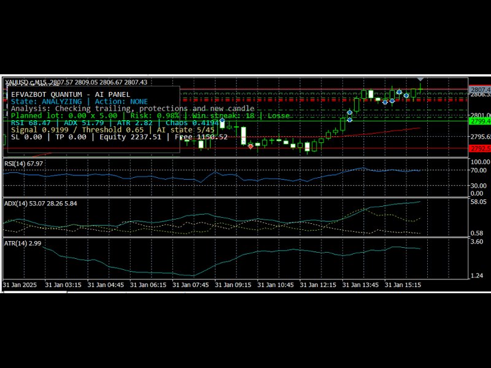Click the 'Threshold 0.65' value

click(113, 130)
